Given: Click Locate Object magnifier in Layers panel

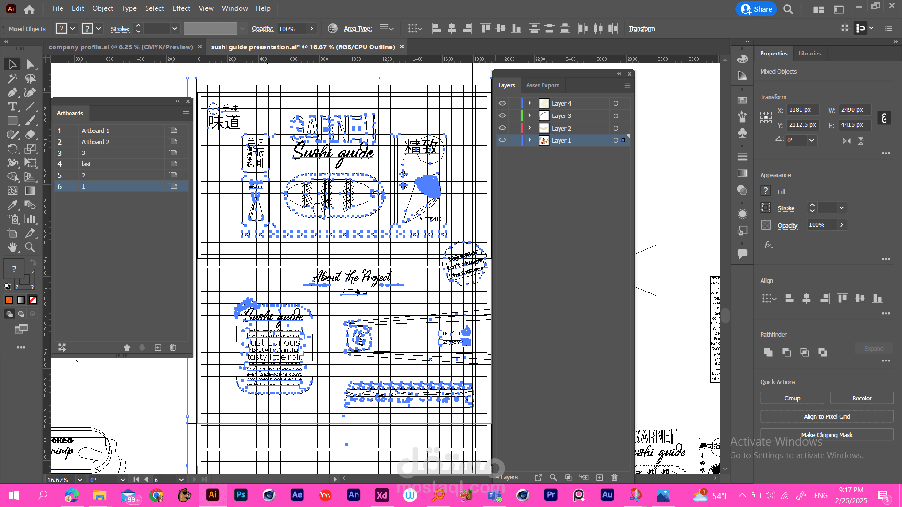Looking at the screenshot, I should (x=553, y=477).
